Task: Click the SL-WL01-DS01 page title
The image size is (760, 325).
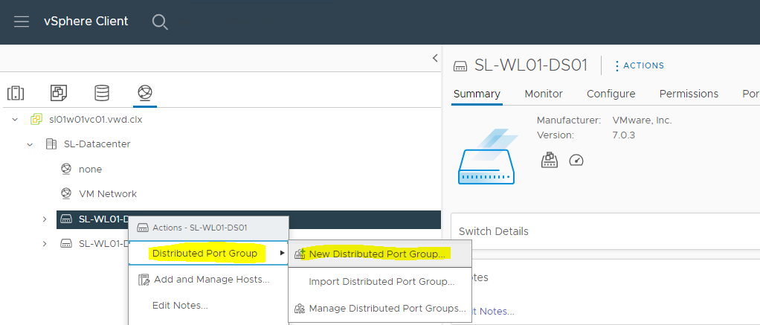Action: (x=530, y=65)
